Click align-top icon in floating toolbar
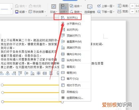The image size is (139, 110). point(20,73)
